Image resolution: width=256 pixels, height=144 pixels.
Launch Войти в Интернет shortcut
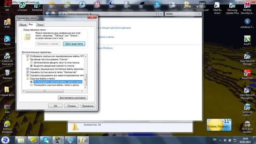pos(7,127)
